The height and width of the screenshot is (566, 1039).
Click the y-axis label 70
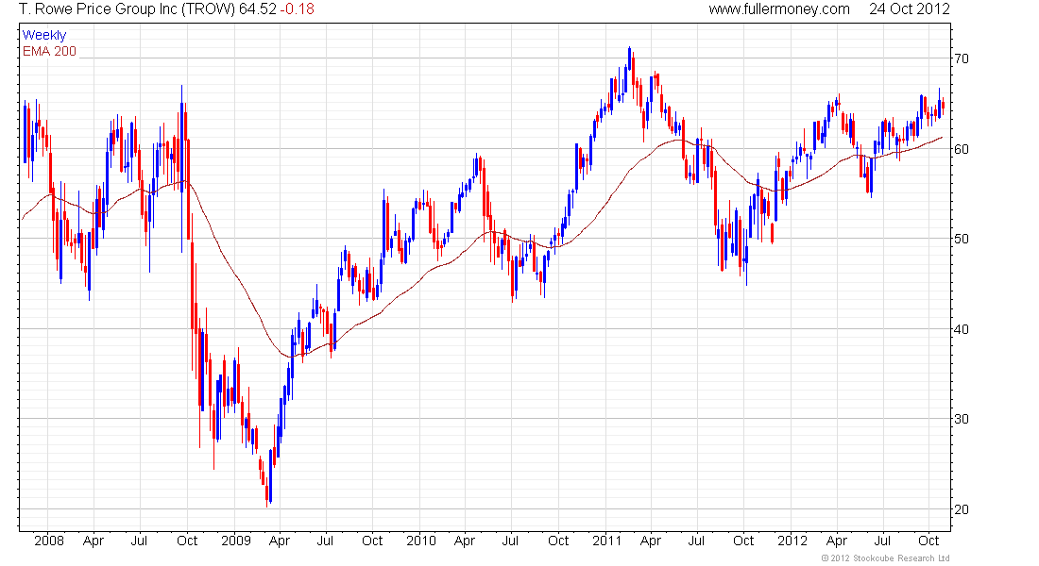[x=961, y=58]
